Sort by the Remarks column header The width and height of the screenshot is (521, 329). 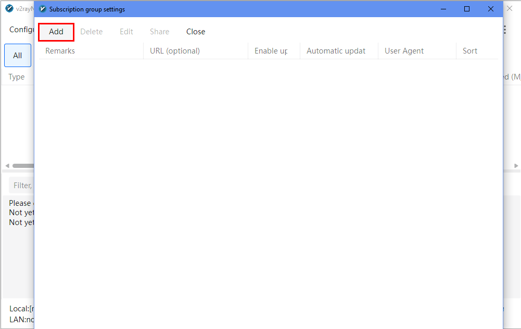tap(60, 51)
